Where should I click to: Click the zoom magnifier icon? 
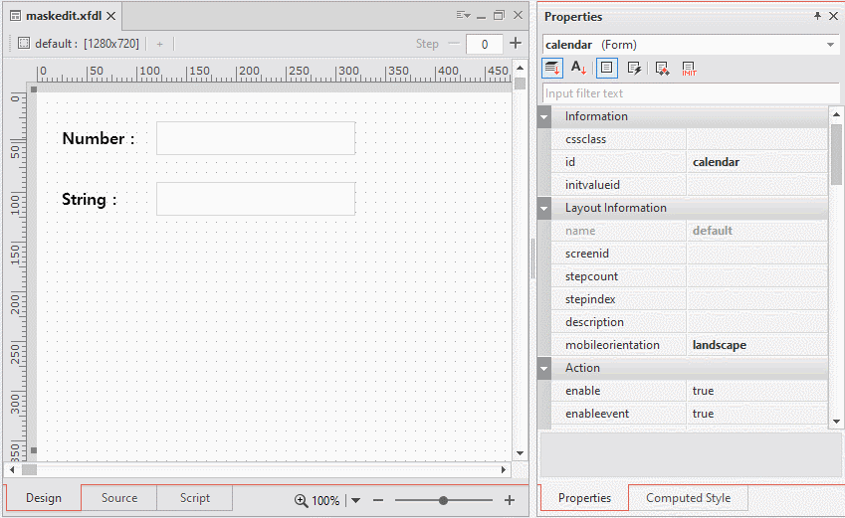(x=301, y=501)
